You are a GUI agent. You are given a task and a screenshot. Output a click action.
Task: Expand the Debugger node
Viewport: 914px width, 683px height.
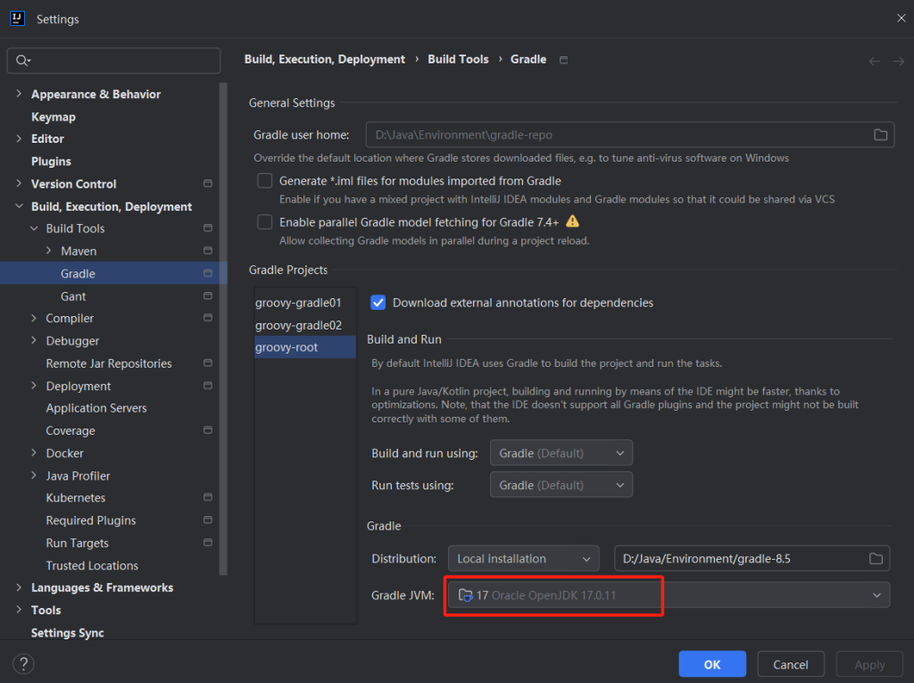point(34,340)
